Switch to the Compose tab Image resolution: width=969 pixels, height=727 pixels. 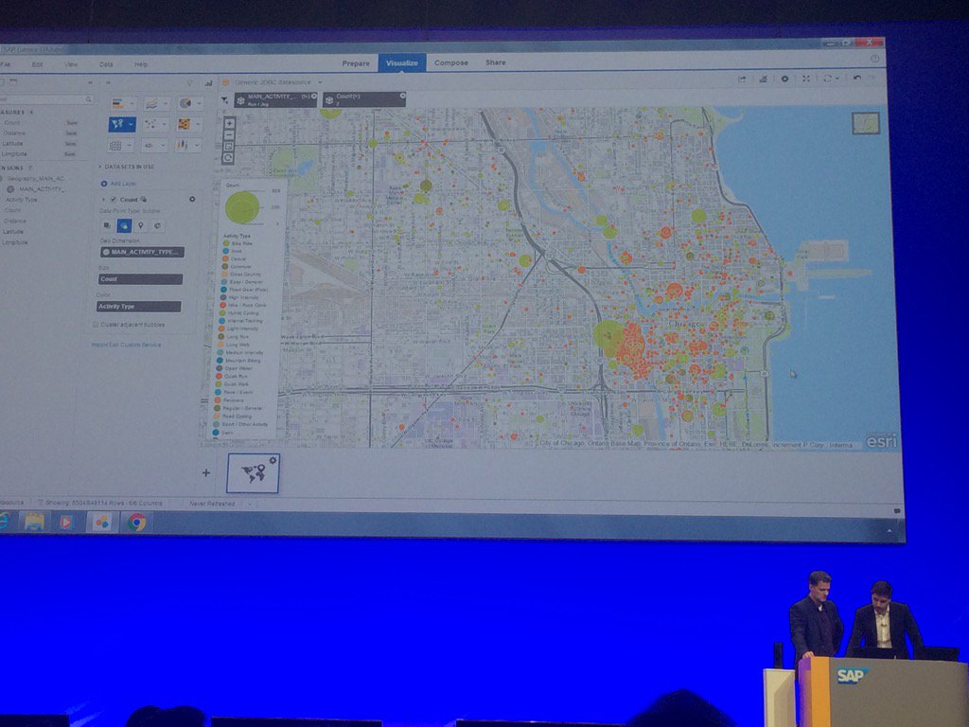click(x=451, y=62)
